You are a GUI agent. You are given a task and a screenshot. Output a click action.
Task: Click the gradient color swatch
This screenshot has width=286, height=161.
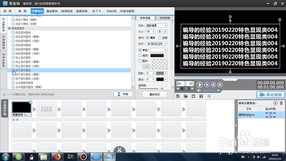pos(157,56)
